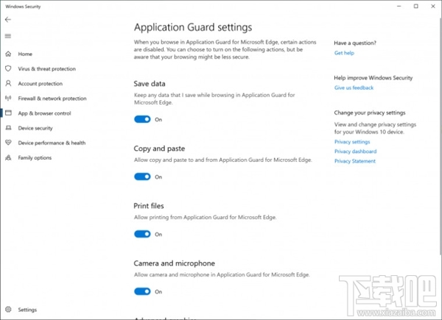Click the Firewall & network protection icon

pos(8,99)
